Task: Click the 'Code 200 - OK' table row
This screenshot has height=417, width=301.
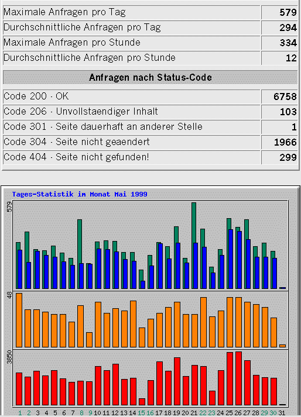Action: (x=150, y=97)
